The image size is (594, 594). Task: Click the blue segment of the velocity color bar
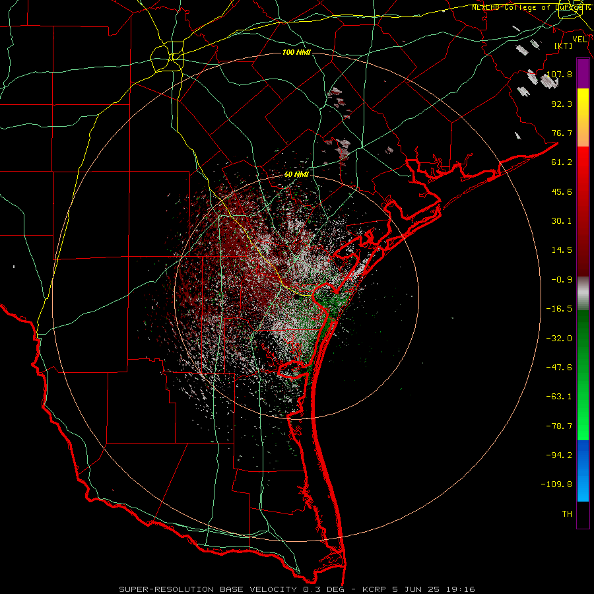(x=583, y=471)
